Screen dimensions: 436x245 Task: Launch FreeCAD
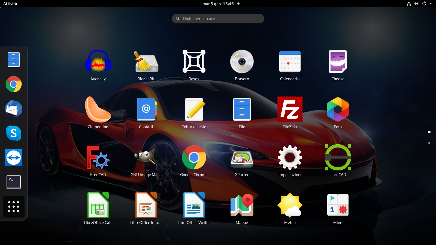pos(98,161)
